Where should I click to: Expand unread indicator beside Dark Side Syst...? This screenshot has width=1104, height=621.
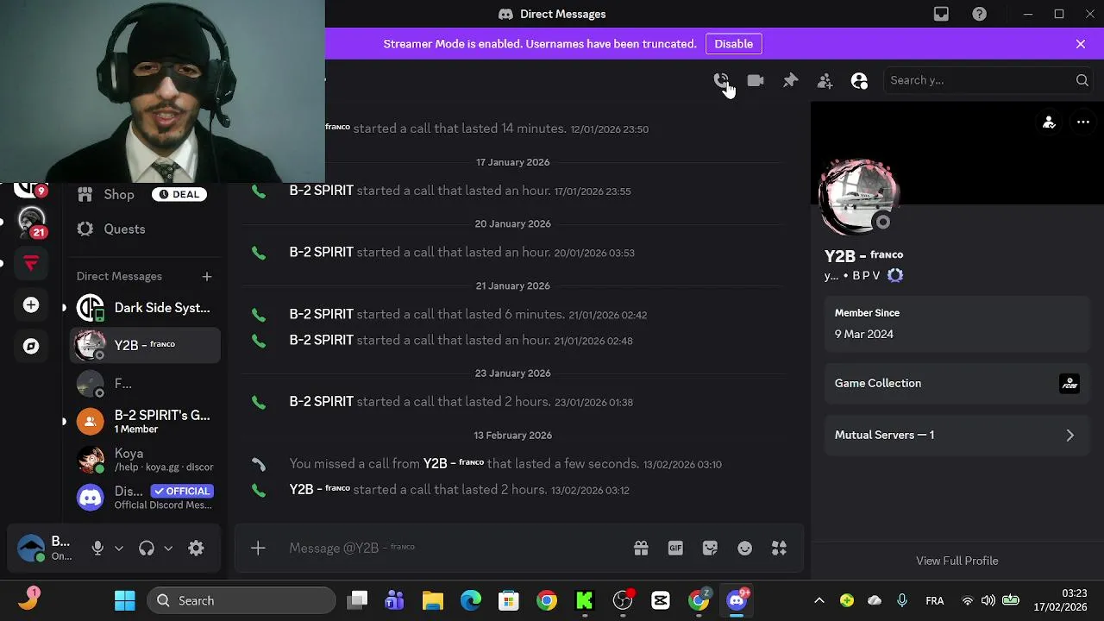(x=64, y=308)
